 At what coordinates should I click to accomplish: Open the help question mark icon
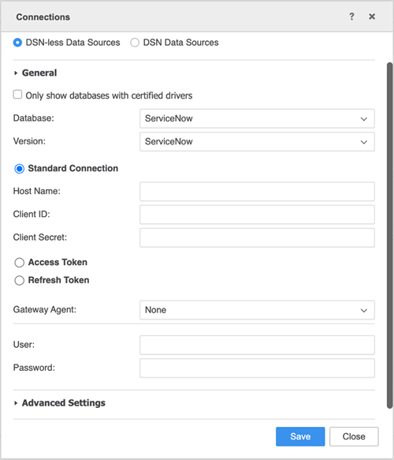[351, 17]
